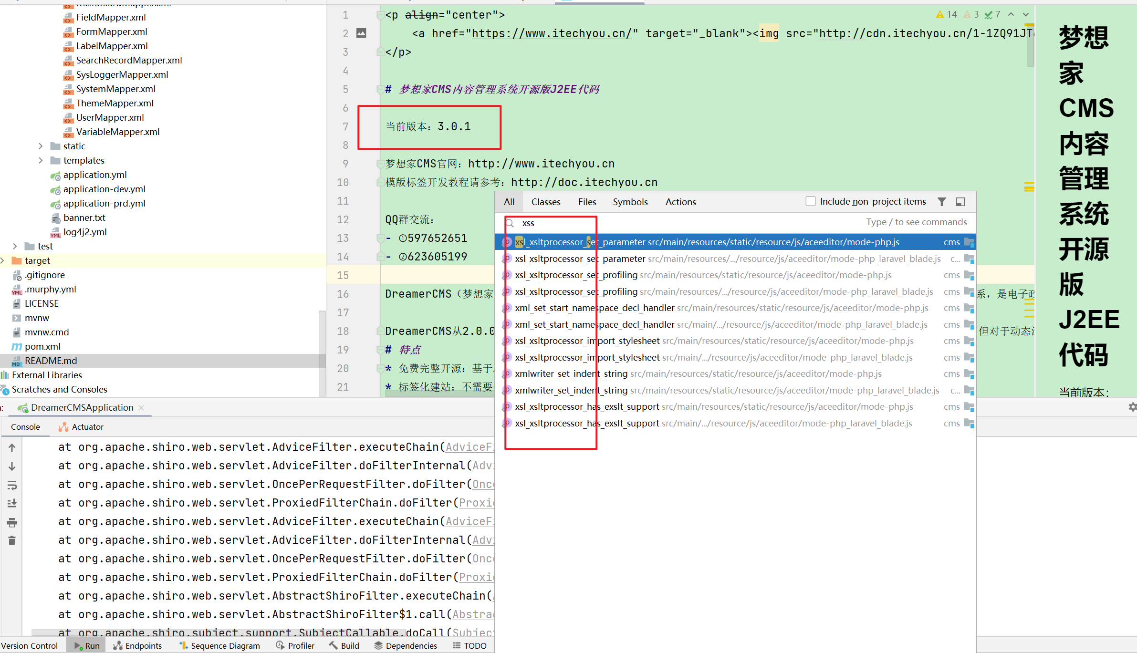Image resolution: width=1137 pixels, height=653 pixels.
Task: Expand the templates folder
Action: (41, 160)
